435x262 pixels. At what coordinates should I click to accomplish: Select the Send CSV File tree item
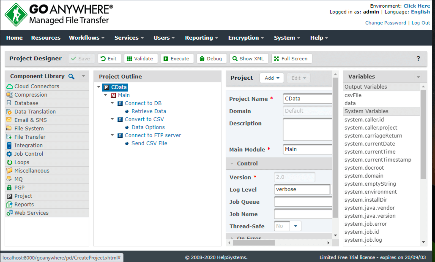(x=149, y=143)
